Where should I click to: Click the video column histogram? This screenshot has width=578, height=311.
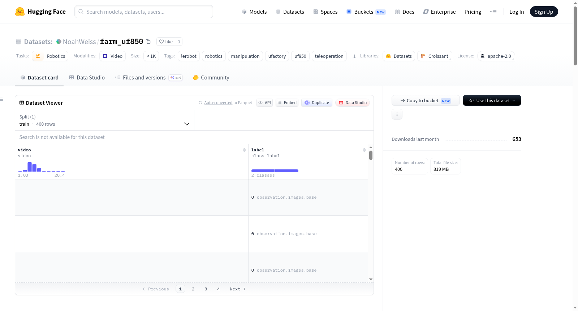pos(42,167)
